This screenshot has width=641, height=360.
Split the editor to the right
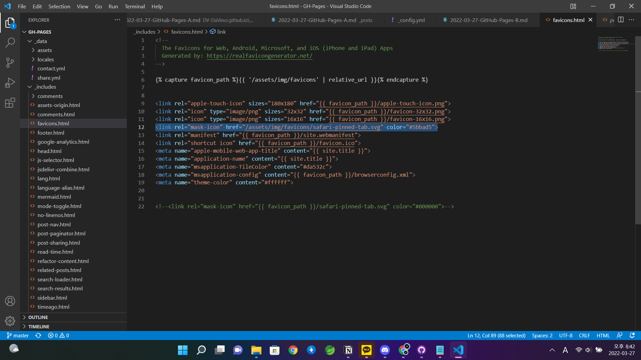click(x=621, y=20)
